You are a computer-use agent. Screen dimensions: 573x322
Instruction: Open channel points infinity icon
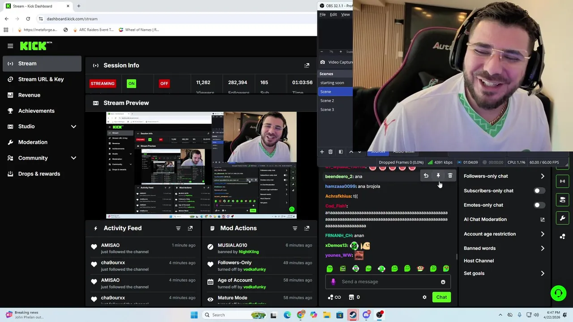334,297
